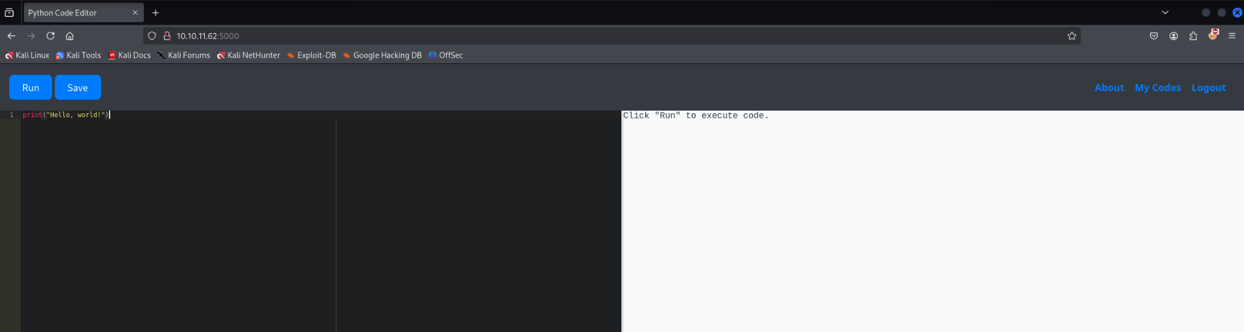This screenshot has height=332, width=1244.
Task: Open the extensions puzzle icon
Action: pyautogui.click(x=1193, y=36)
